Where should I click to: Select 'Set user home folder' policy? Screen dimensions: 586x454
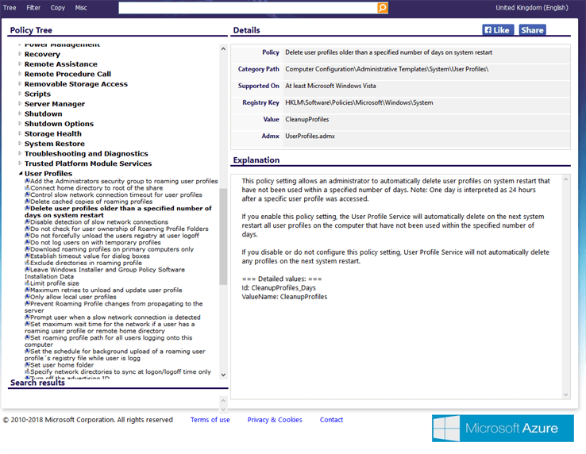coord(62,364)
